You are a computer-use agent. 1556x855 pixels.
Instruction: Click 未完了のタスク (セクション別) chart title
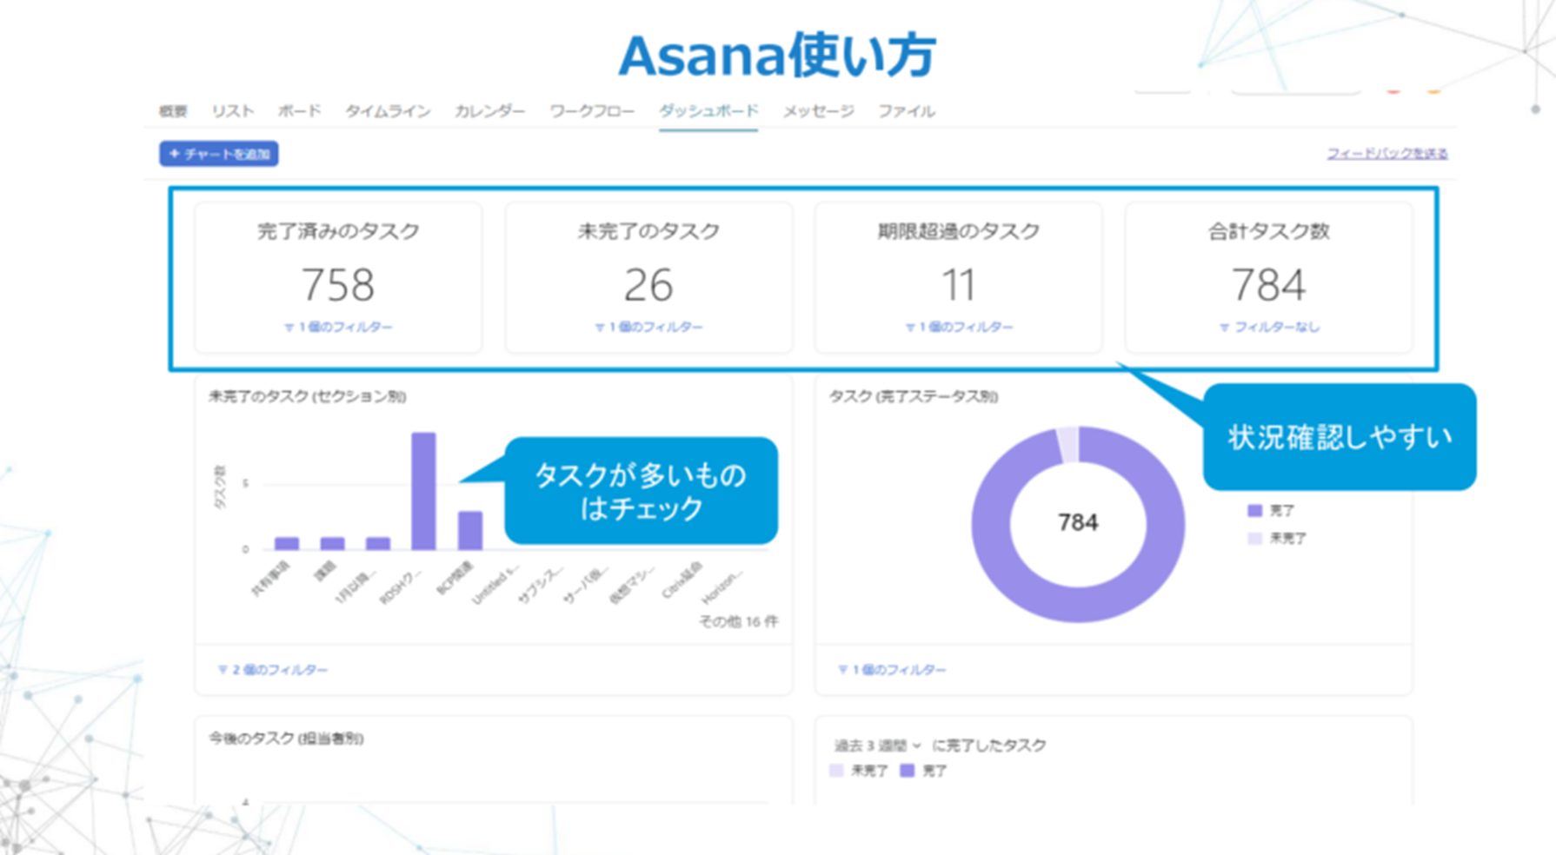307,396
